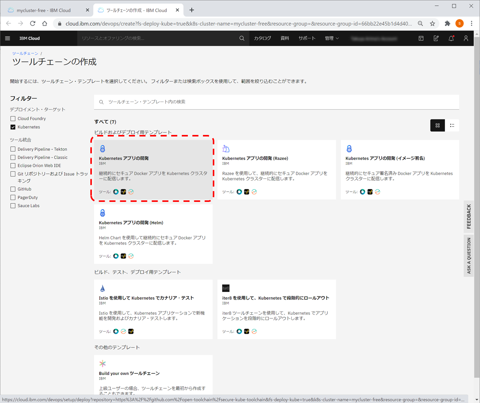
Task: Bookmark this page with the star icon
Action: coord(432,23)
